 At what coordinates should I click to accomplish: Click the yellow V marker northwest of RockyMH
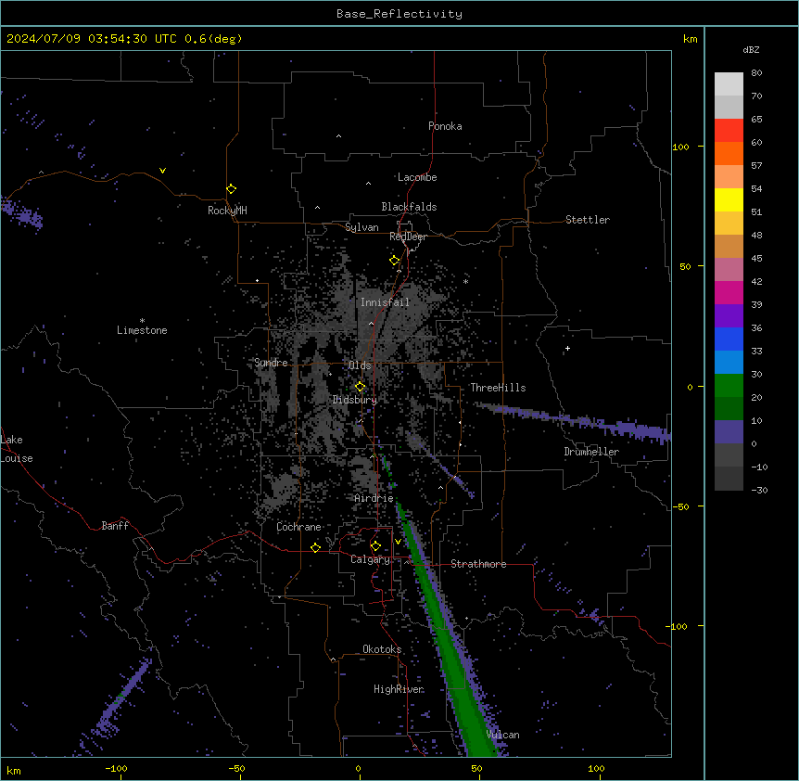tap(162, 171)
